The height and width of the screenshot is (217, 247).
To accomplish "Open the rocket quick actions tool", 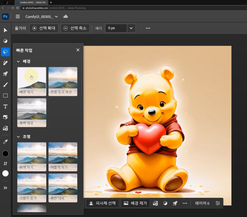I will [5, 74].
